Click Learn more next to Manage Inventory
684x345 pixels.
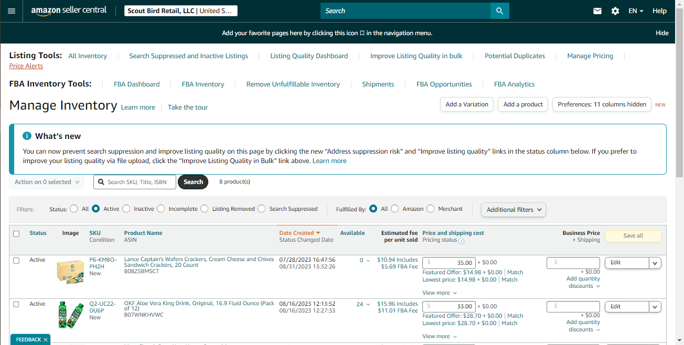pyautogui.click(x=138, y=107)
